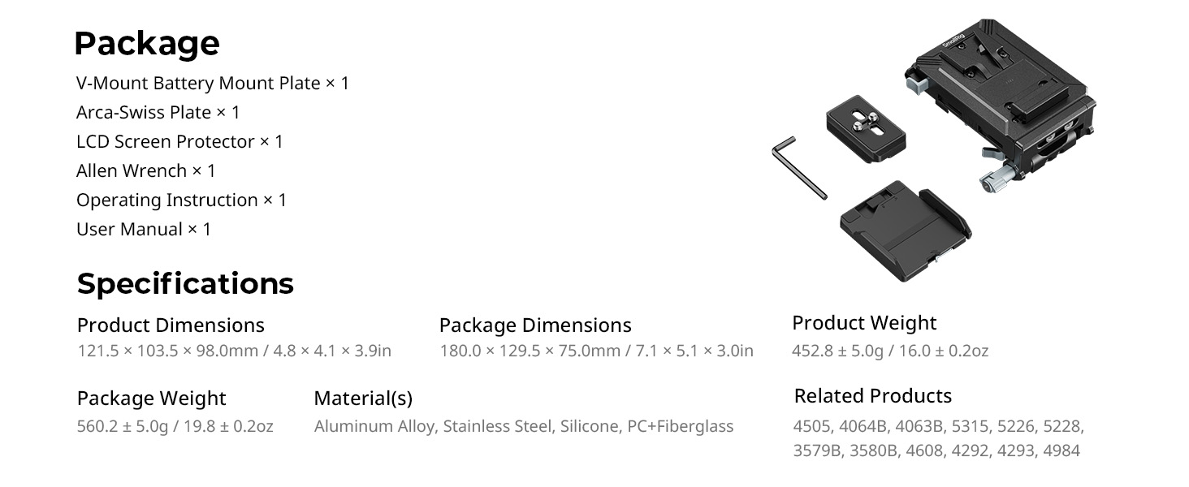The width and height of the screenshot is (1189, 487).
Task: Click the Specifications heading
Action: [x=185, y=283]
